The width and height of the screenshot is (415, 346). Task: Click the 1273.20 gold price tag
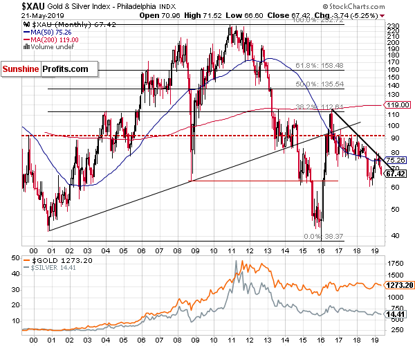tap(399, 285)
